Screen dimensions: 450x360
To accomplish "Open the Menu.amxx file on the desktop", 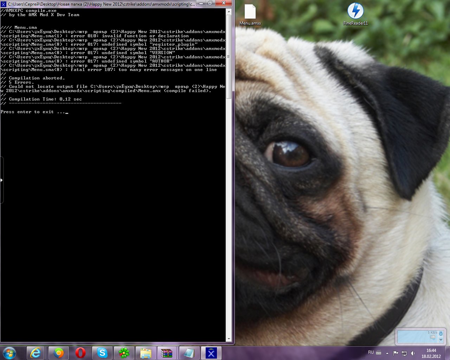I will point(250,14).
